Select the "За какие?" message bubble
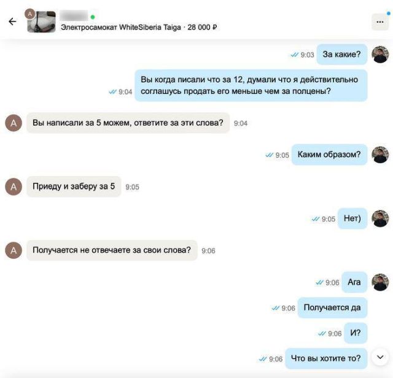 click(342, 55)
